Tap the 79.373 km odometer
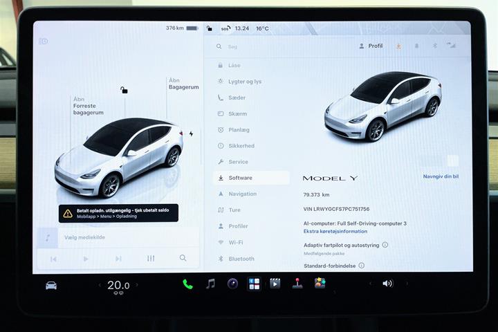Image resolution: width=498 pixels, height=332 pixels. [x=316, y=195]
